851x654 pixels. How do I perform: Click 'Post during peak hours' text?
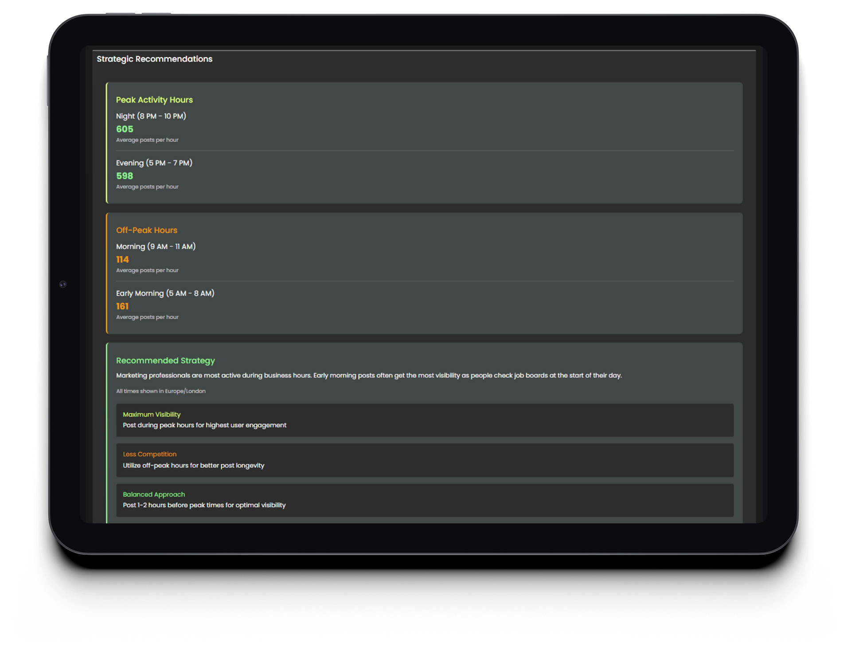tap(204, 425)
